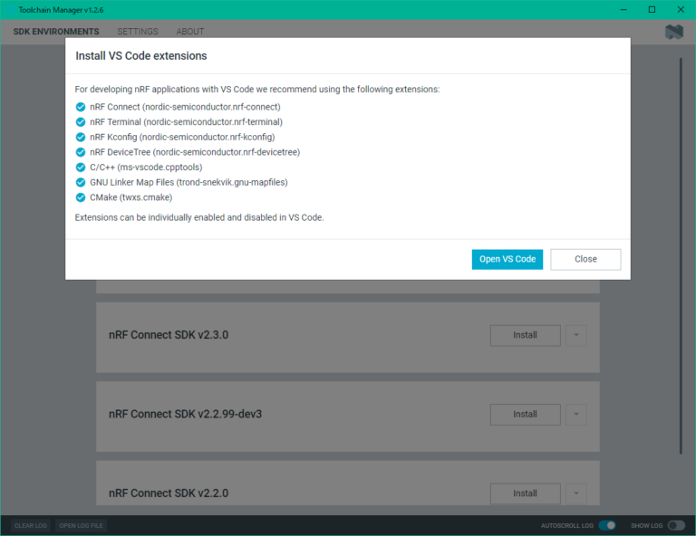The height and width of the screenshot is (536, 696).
Task: Click the GNU Linker Map Files checkmark icon
Action: [x=81, y=183]
